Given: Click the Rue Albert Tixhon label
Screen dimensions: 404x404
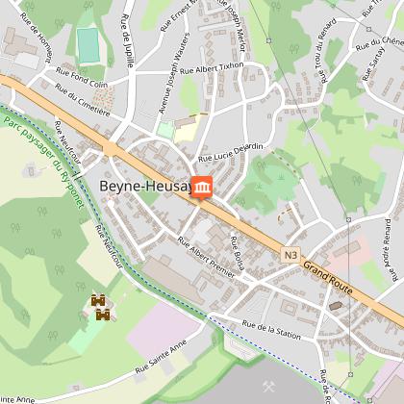Looking at the screenshot, I should (212, 68).
